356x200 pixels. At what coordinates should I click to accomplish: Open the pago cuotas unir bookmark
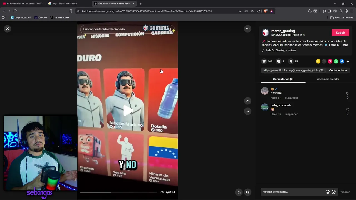pyautogui.click(x=21, y=17)
